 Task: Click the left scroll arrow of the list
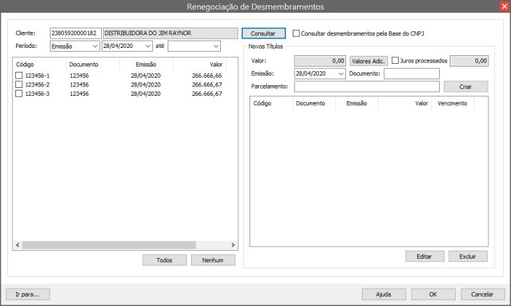(17, 245)
